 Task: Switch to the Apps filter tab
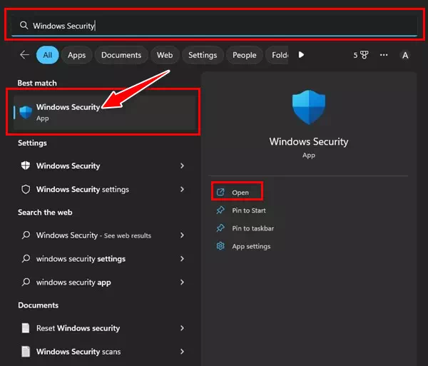click(x=77, y=55)
